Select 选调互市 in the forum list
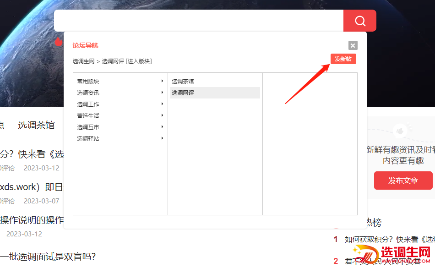435x268 pixels. click(x=88, y=127)
